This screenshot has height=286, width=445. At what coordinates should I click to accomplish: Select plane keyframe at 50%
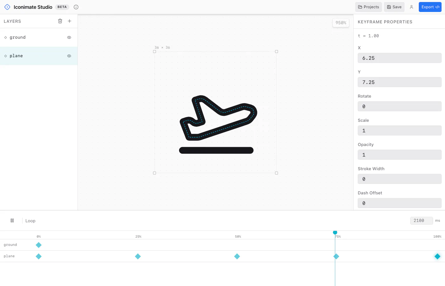(237, 256)
